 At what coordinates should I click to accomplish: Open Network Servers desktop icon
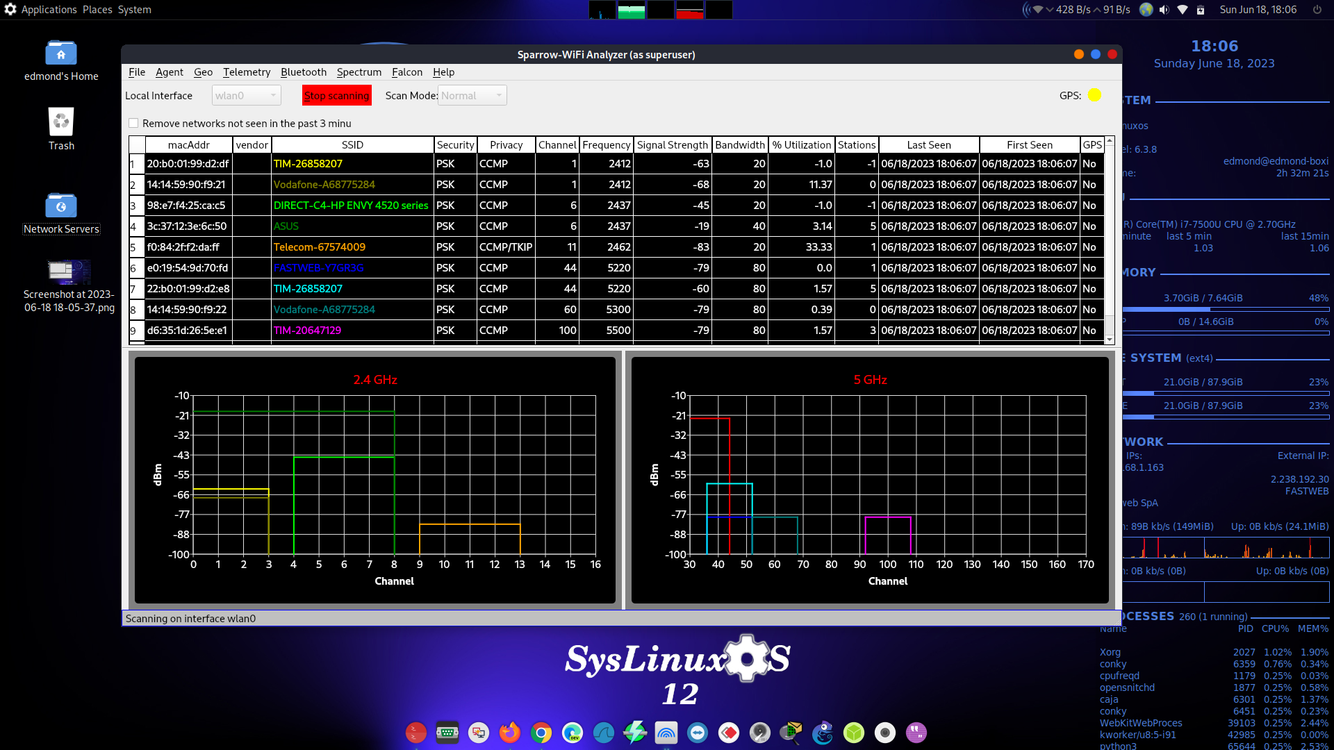tap(61, 213)
